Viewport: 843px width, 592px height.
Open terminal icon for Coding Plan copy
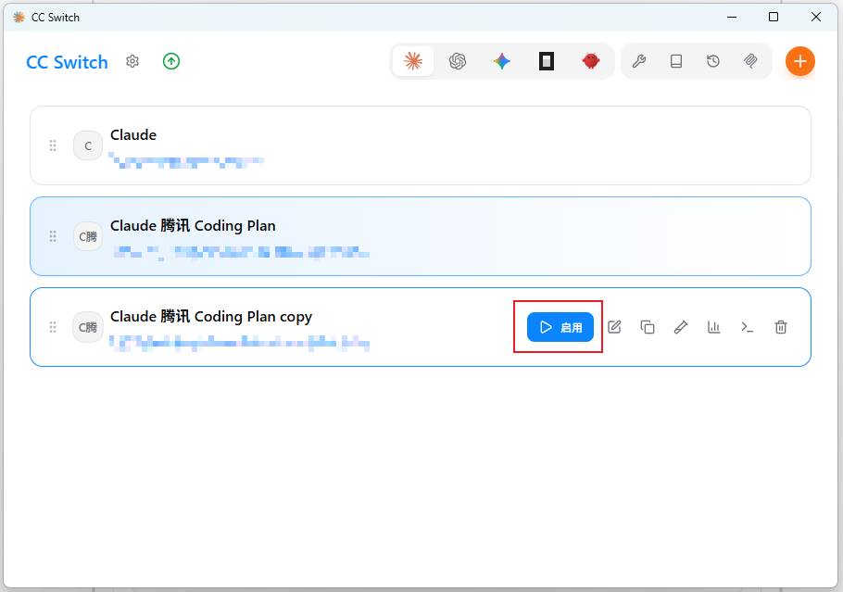click(x=748, y=327)
